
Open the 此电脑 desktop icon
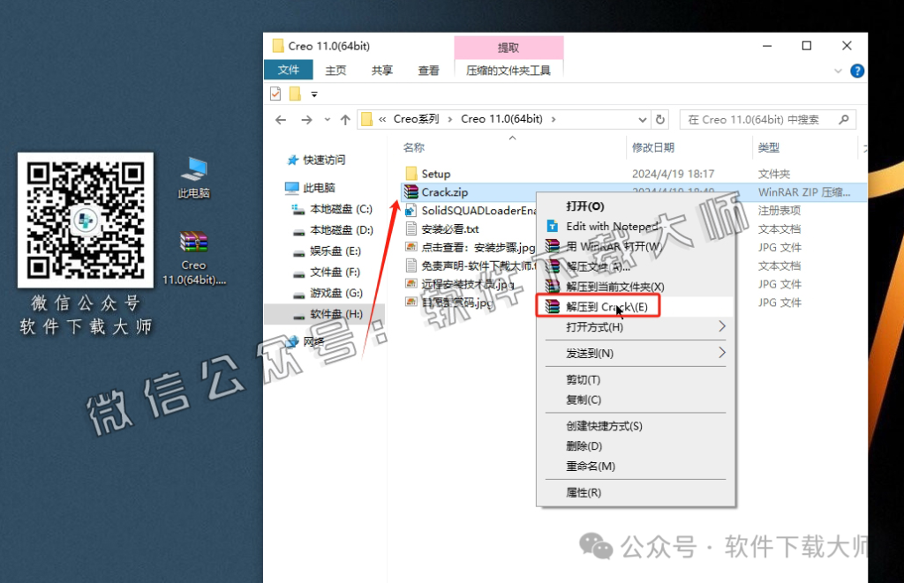194,177
